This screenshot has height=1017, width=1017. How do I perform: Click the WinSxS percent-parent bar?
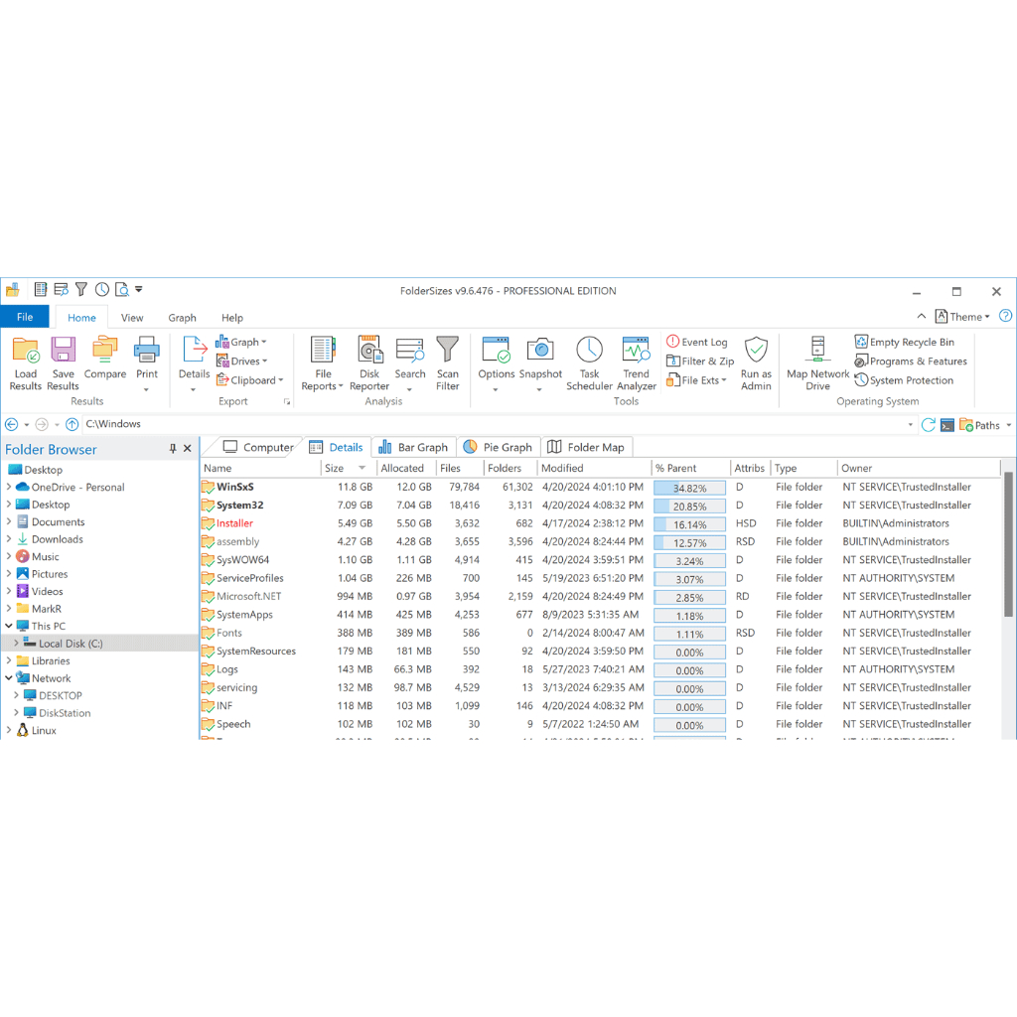(688, 487)
